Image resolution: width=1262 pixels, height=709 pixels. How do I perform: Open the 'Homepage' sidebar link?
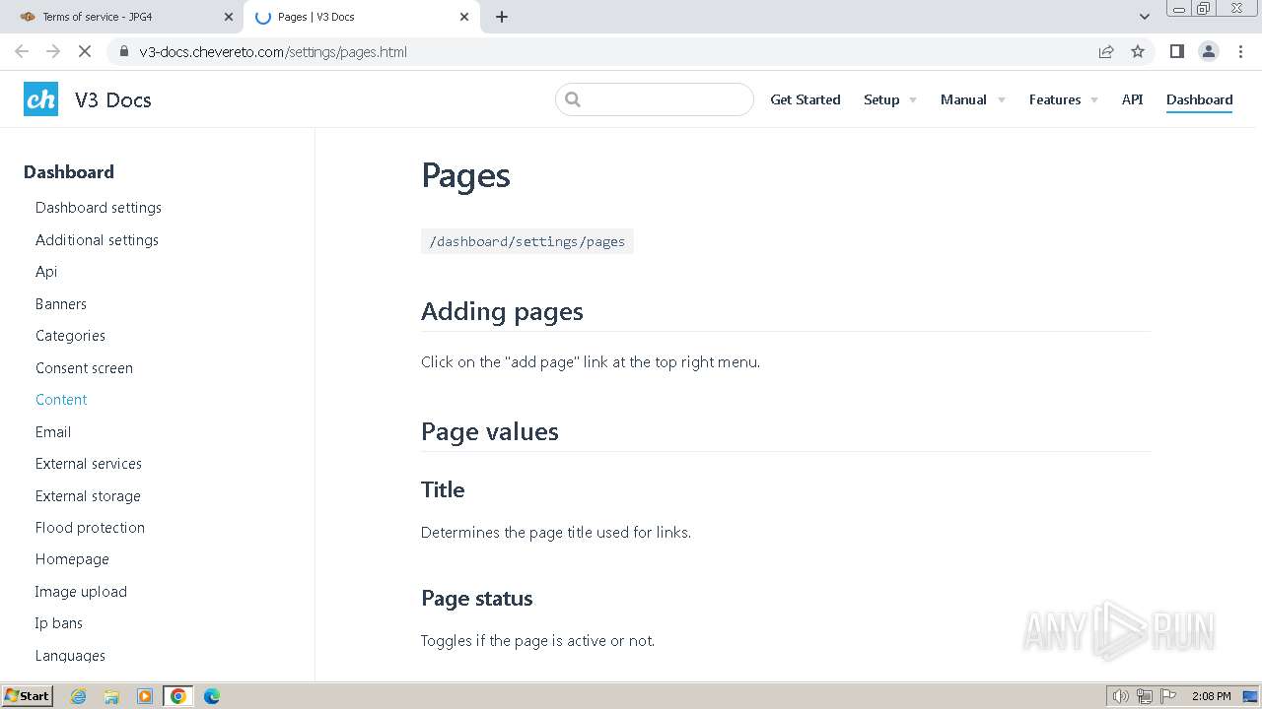(x=72, y=559)
